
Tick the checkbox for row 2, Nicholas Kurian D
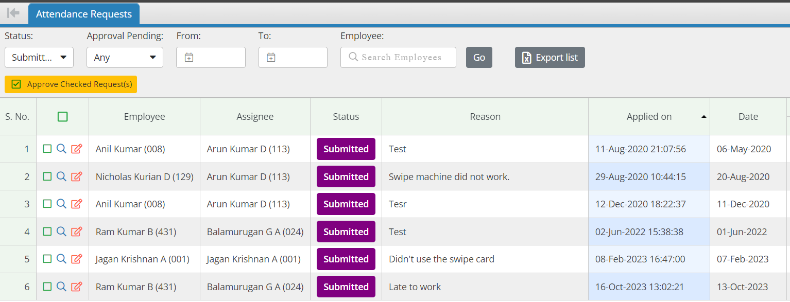click(x=47, y=176)
